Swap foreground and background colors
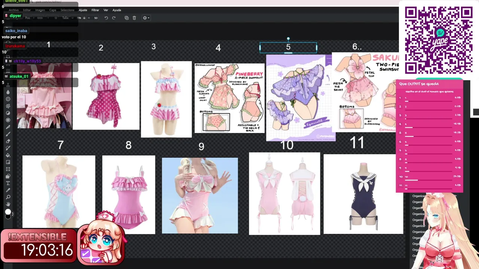Screen dimensions: 479x269 [12, 214]
